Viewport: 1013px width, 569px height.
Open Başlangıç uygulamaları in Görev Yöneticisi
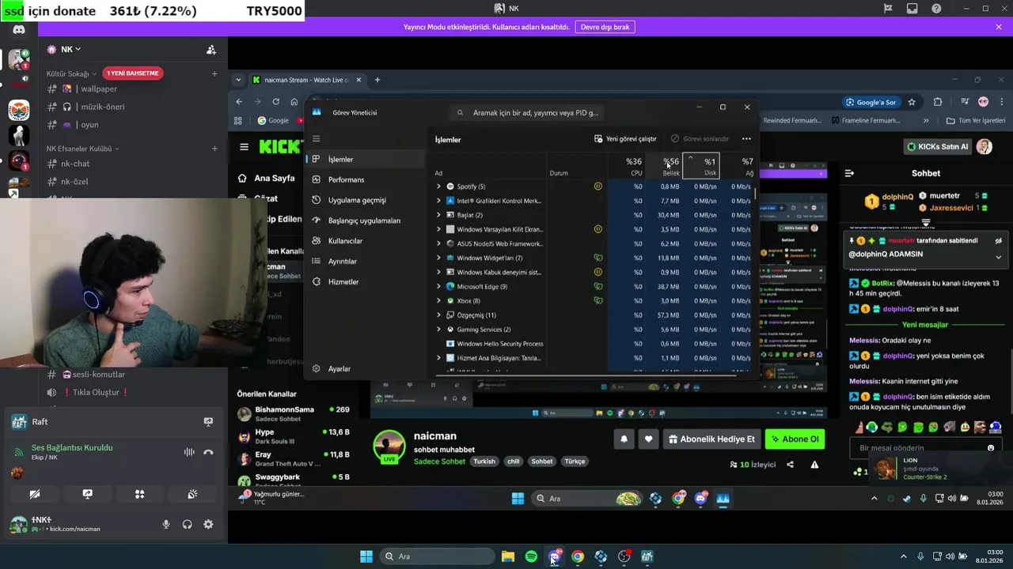pos(366,220)
